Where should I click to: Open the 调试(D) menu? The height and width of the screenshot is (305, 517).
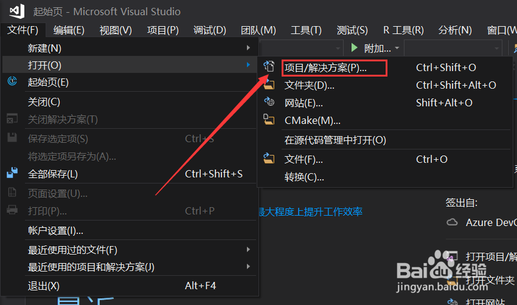tap(210, 30)
